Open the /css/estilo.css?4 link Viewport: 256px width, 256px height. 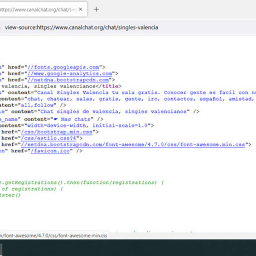(48, 138)
